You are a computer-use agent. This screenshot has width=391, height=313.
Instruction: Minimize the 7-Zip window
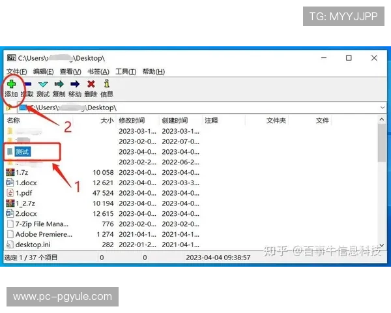click(x=324, y=58)
